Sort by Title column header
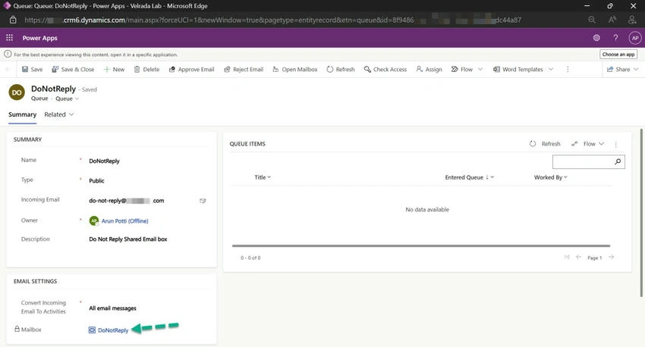This screenshot has height=347, width=645. (263, 177)
